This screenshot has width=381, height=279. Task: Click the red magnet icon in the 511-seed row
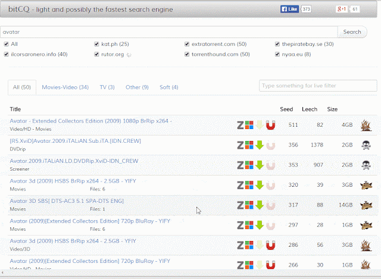click(270, 125)
